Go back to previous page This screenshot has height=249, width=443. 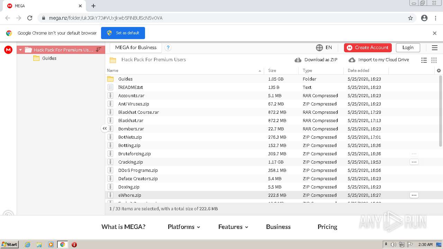coord(8,18)
